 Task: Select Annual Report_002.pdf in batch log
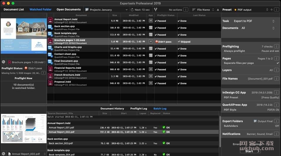click(x=133, y=132)
